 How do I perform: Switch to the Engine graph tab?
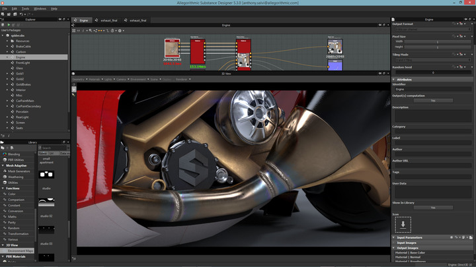81,20
